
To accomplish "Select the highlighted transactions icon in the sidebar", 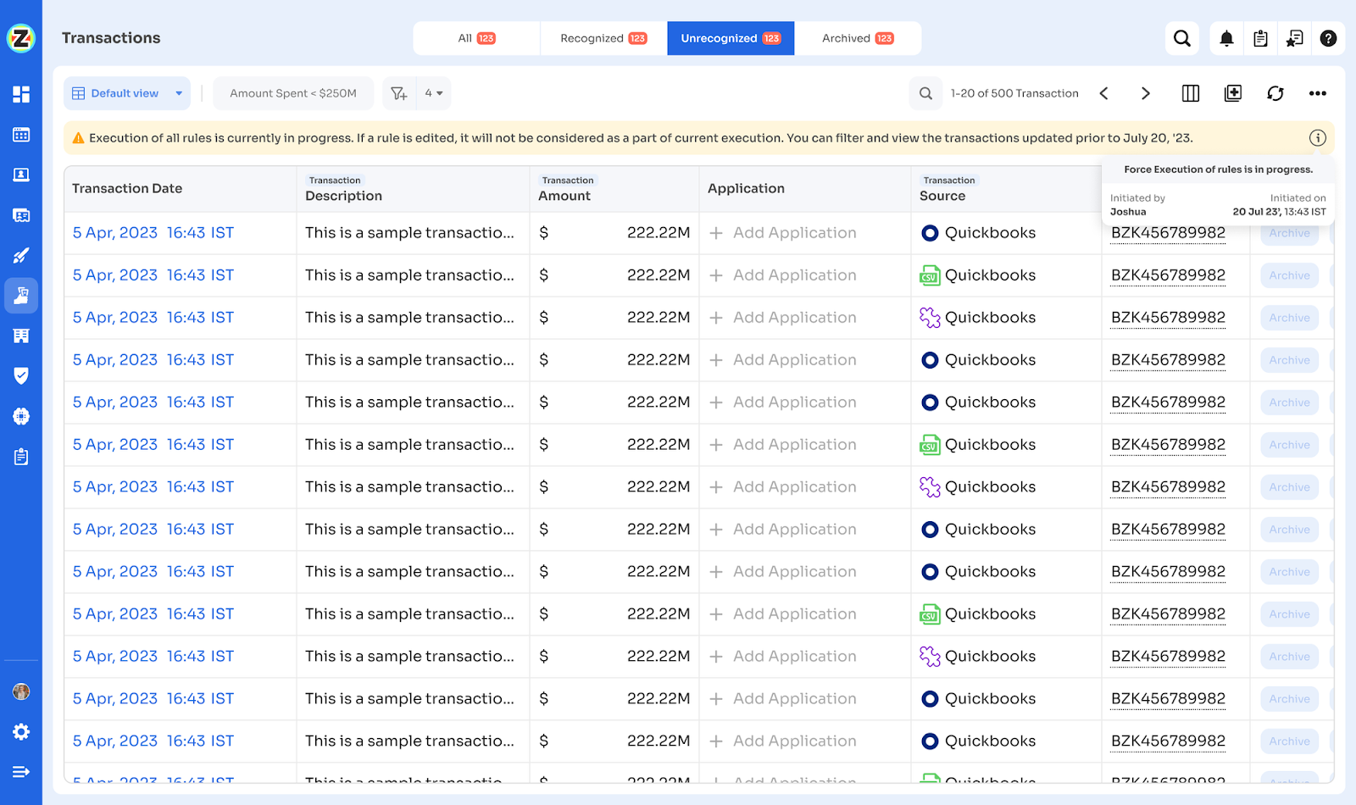I will pos(21,295).
